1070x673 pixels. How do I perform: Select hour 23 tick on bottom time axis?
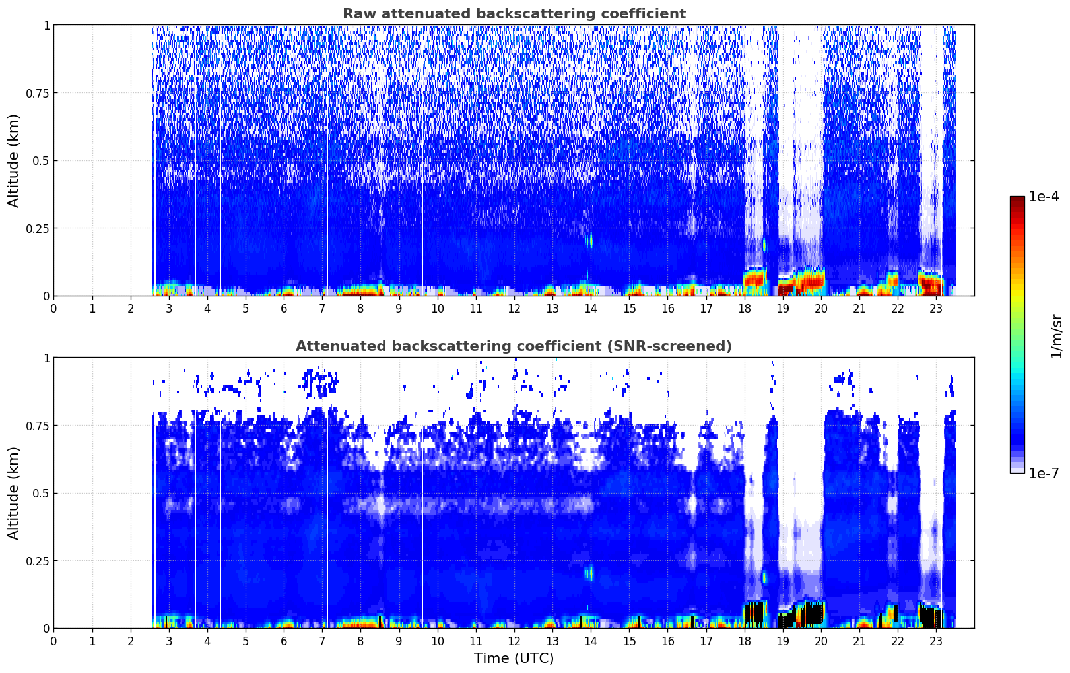click(x=935, y=641)
